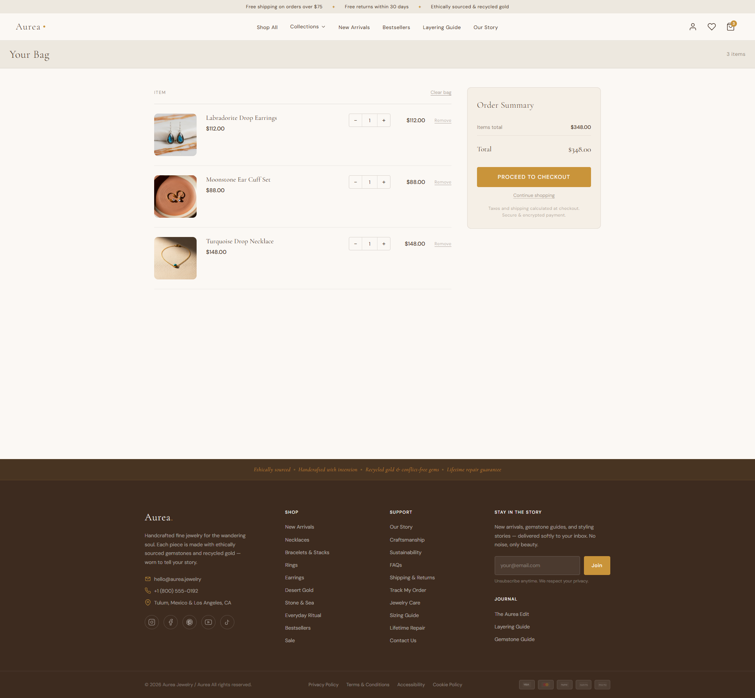Go to New Arrivals in top navigation

tap(354, 27)
